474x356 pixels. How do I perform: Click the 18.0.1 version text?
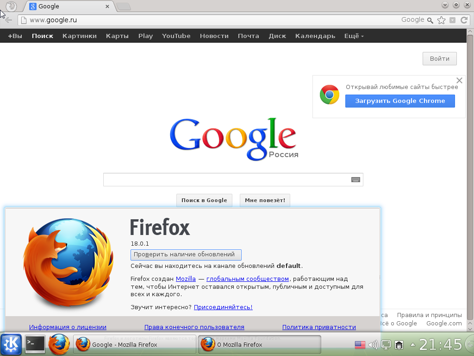point(140,244)
